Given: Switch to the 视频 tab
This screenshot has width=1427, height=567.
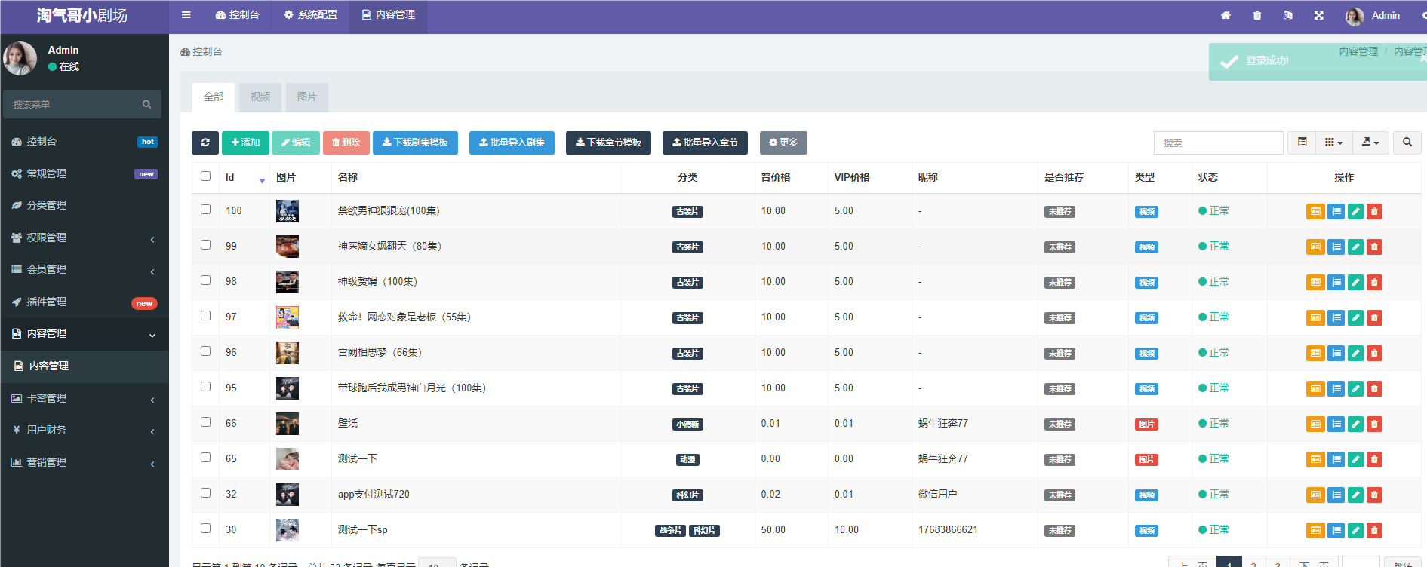Looking at the screenshot, I should click(260, 97).
